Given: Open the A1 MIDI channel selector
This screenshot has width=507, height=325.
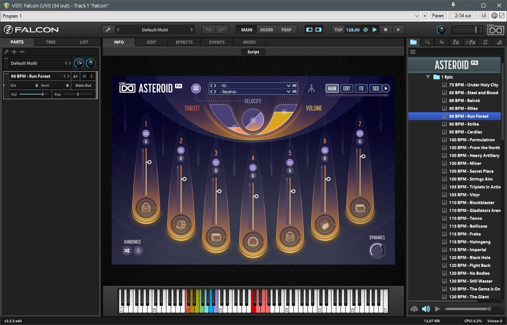Looking at the screenshot, I should 76,76.
